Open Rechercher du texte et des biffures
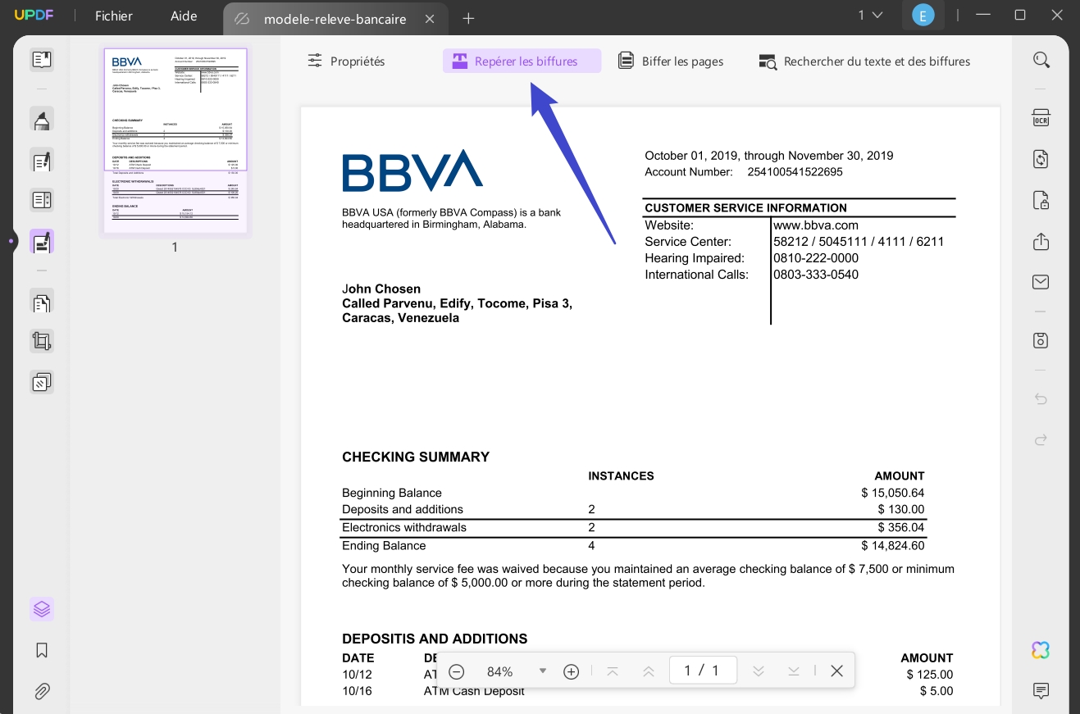The width and height of the screenshot is (1080, 714). [864, 61]
